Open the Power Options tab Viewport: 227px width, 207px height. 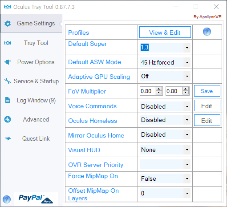coord(31,62)
